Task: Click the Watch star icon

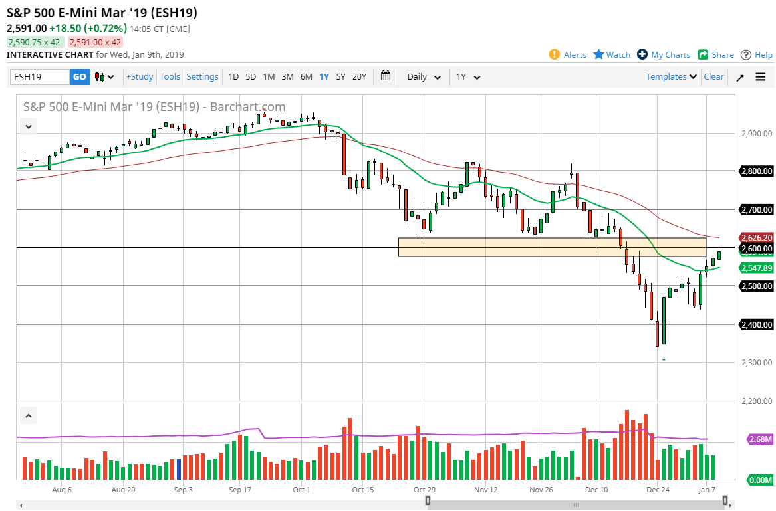Action: (599, 54)
